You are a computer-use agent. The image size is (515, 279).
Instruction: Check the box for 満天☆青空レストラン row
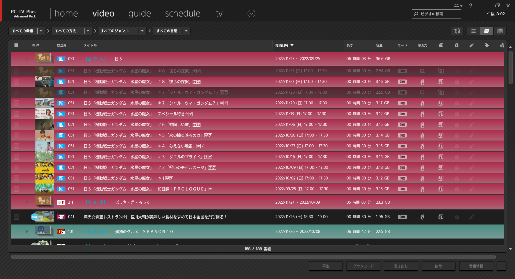tap(17, 217)
